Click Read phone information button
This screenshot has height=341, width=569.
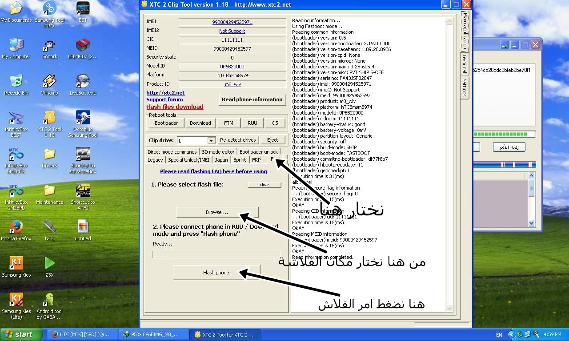click(x=252, y=99)
